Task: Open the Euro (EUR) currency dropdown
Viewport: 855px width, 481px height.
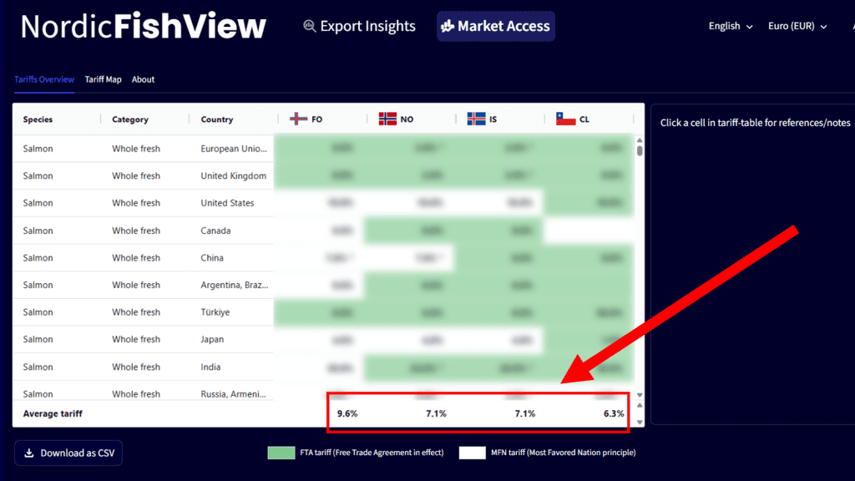Action: tap(797, 27)
